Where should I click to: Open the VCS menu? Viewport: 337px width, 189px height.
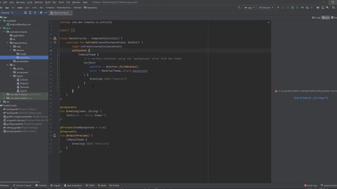[x=68, y=2]
